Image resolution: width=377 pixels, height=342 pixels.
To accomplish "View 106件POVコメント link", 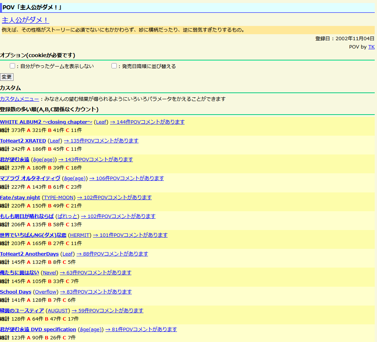I will 127,178.
